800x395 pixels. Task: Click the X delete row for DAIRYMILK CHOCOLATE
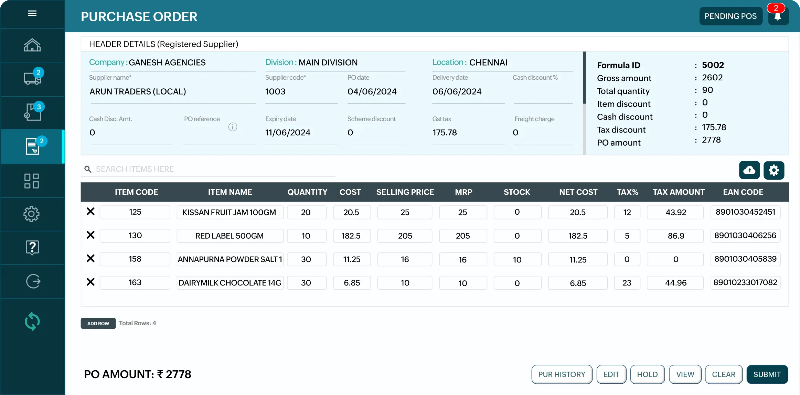coord(90,282)
